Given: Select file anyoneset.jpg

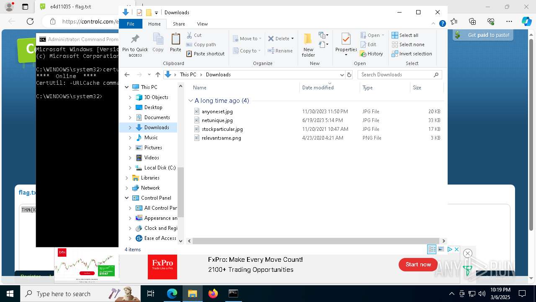Looking at the screenshot, I should point(217,112).
